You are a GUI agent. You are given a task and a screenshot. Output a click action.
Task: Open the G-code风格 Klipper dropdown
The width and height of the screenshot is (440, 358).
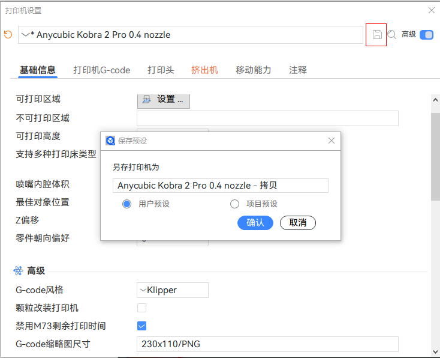pyautogui.click(x=173, y=290)
